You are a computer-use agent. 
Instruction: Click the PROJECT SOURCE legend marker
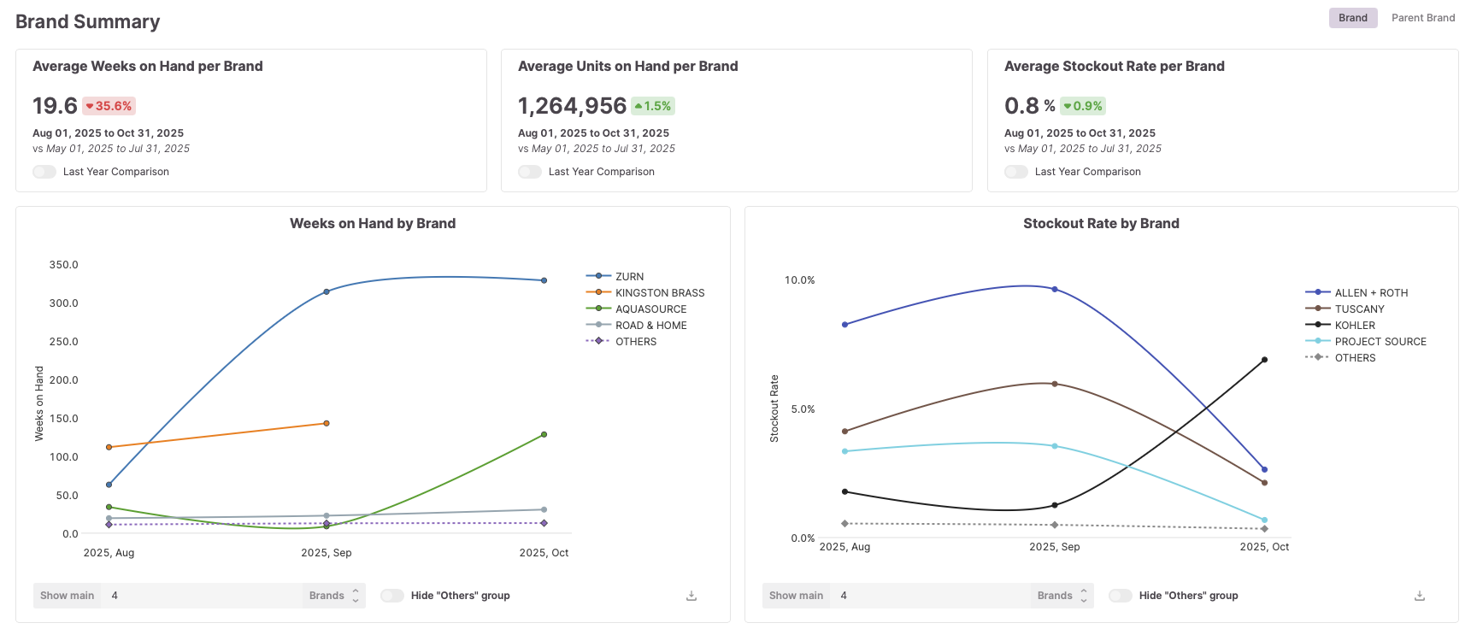coord(1318,341)
